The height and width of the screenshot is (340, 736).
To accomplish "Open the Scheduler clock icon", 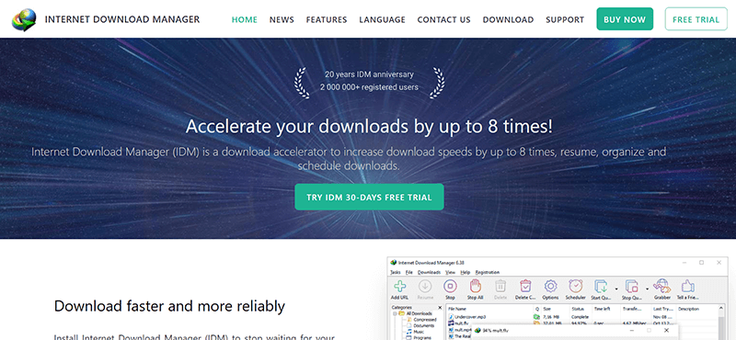I will click(576, 286).
